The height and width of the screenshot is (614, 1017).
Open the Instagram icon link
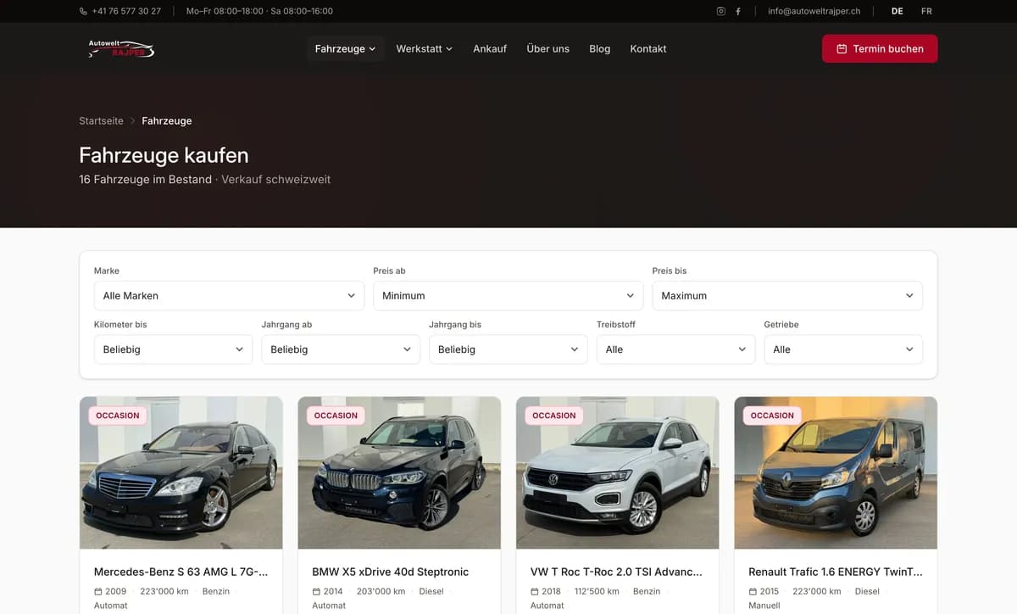(721, 11)
